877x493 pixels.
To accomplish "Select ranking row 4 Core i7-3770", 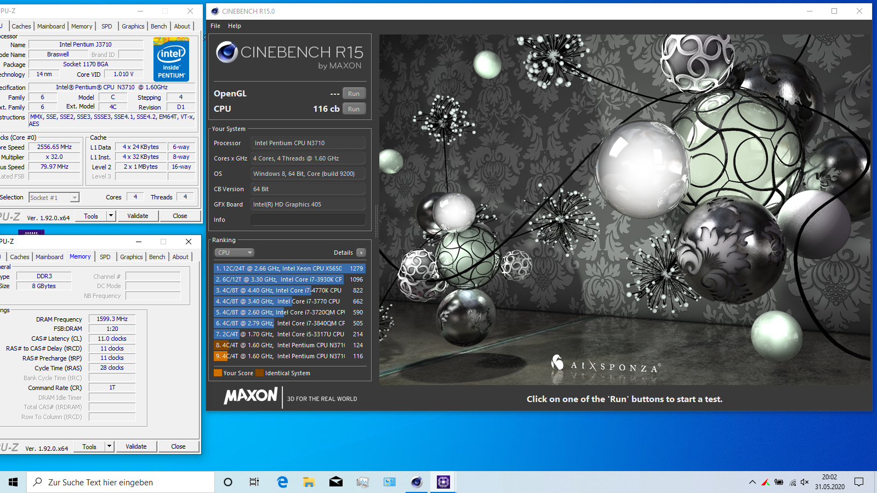I will [x=289, y=301].
